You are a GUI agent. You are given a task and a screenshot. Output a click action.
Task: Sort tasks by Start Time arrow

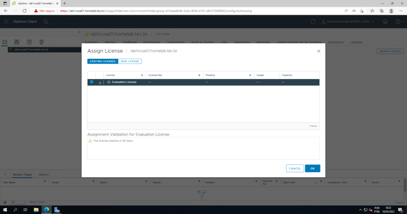pos(316,182)
